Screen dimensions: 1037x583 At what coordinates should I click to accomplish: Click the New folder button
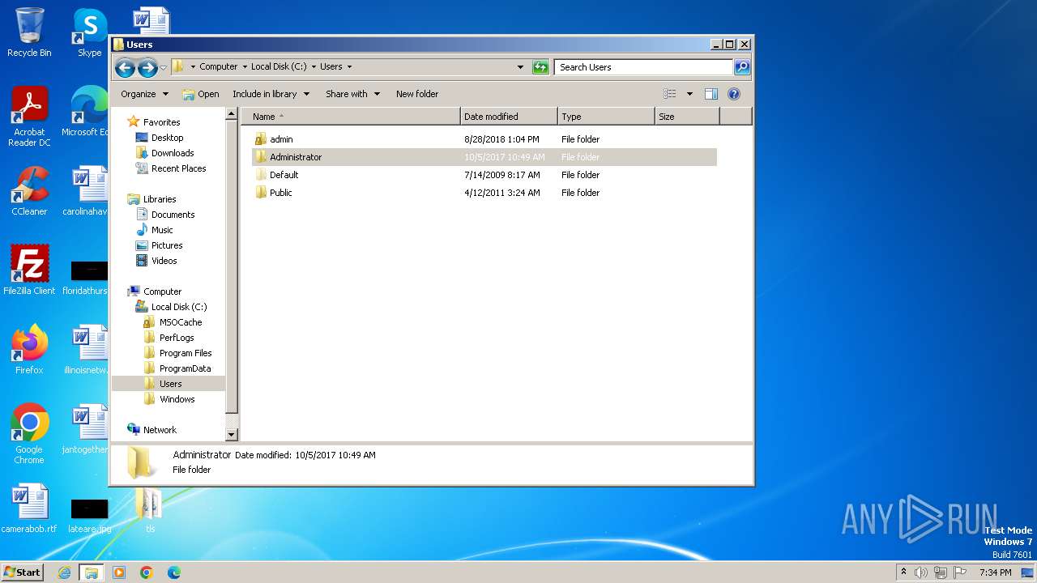pos(417,94)
